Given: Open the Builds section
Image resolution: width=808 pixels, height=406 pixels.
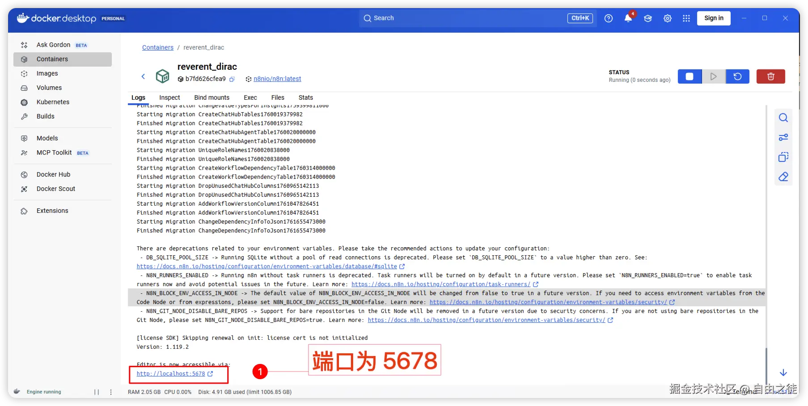Looking at the screenshot, I should click(63, 116).
